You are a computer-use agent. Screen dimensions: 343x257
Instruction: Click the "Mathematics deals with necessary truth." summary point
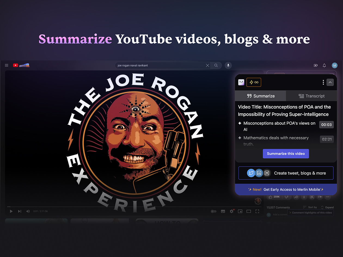[x=276, y=141]
